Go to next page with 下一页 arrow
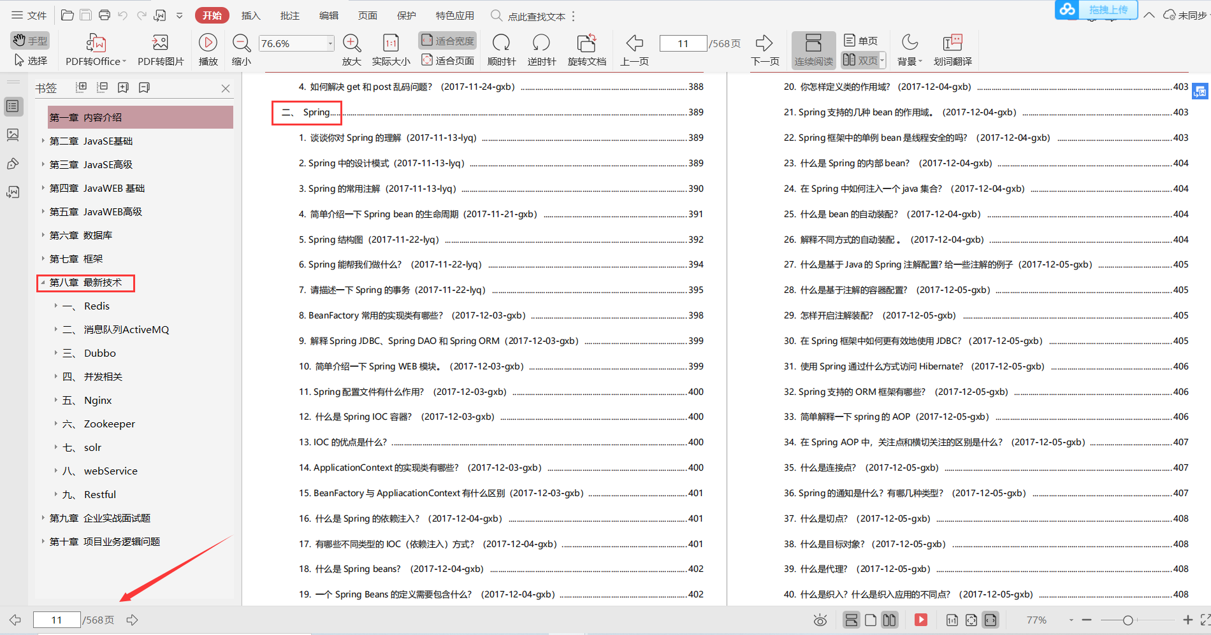The height and width of the screenshot is (635, 1211). (x=765, y=50)
